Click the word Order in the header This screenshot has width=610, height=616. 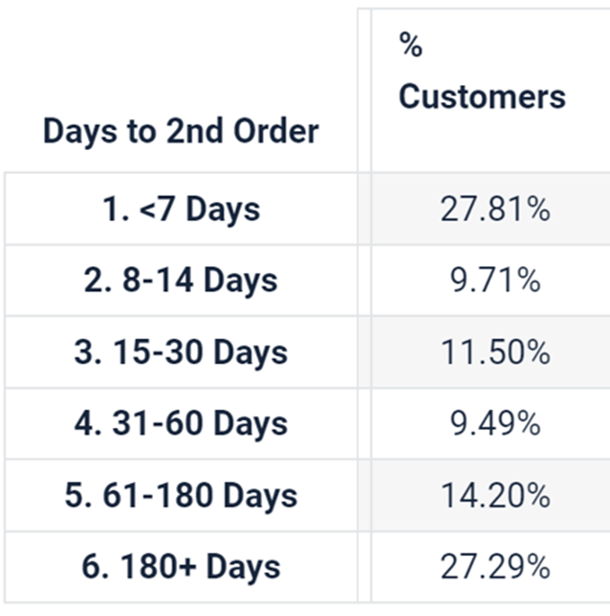(276, 131)
